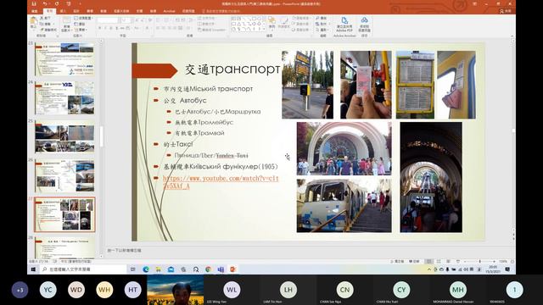Click the Arrange button
Viewport: 543px width, 305px height.
271,23
